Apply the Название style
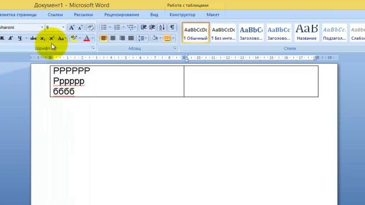 pos(307,32)
